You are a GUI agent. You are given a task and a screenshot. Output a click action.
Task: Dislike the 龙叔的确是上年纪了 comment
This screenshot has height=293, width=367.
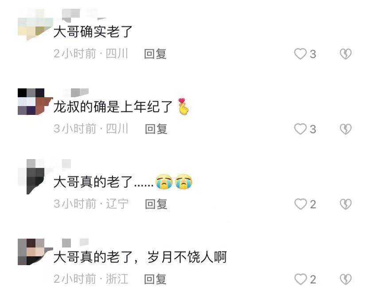click(346, 129)
